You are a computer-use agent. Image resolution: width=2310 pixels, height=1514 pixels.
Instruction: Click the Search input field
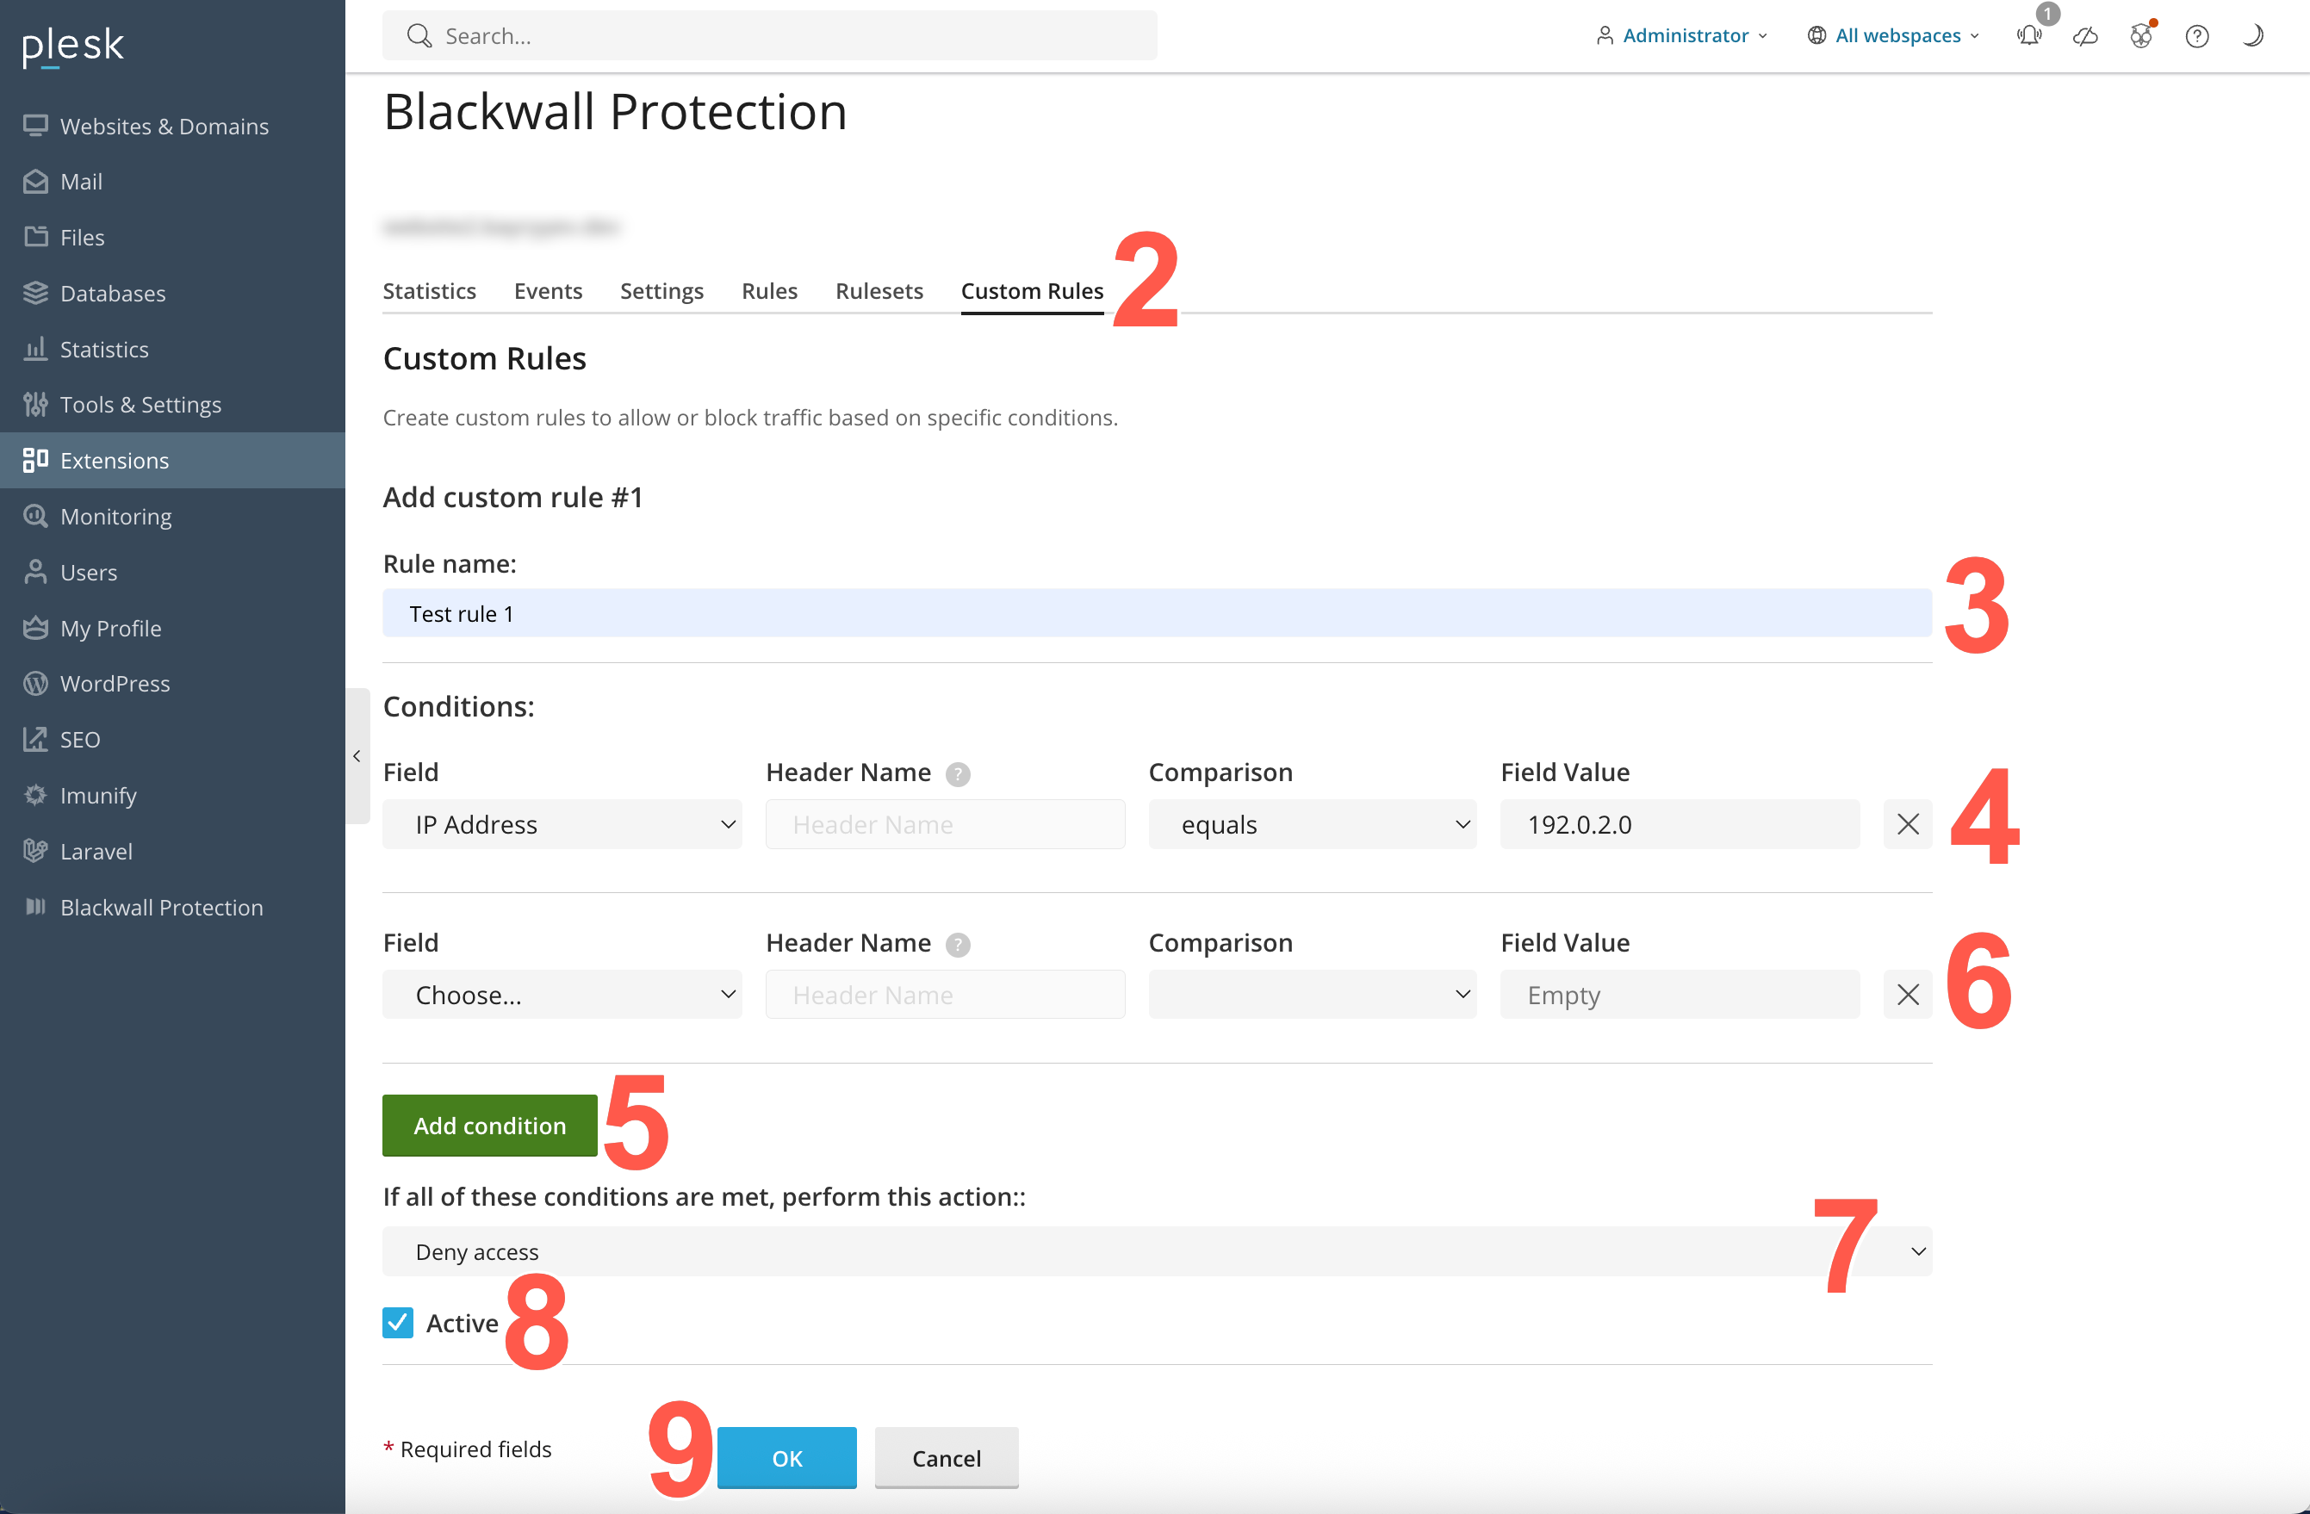click(x=770, y=36)
